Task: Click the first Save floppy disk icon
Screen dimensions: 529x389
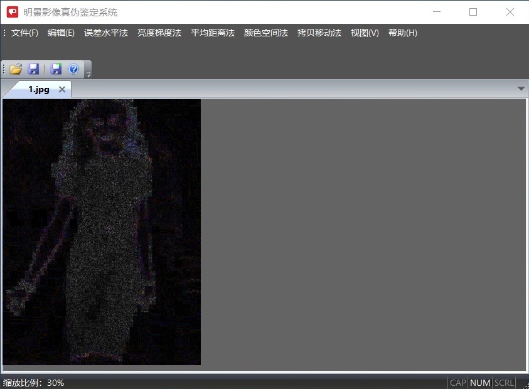Action: (33, 69)
